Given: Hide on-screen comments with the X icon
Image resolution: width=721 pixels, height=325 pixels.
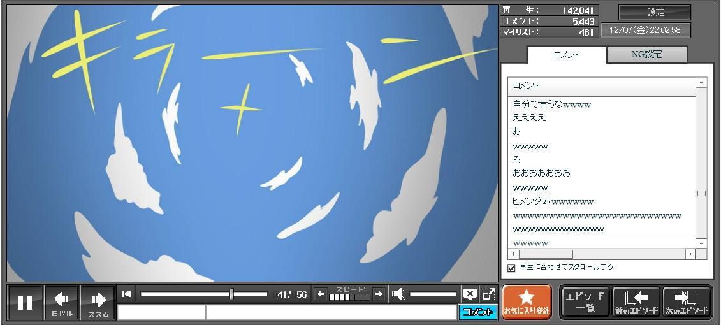Looking at the screenshot, I should tap(470, 294).
